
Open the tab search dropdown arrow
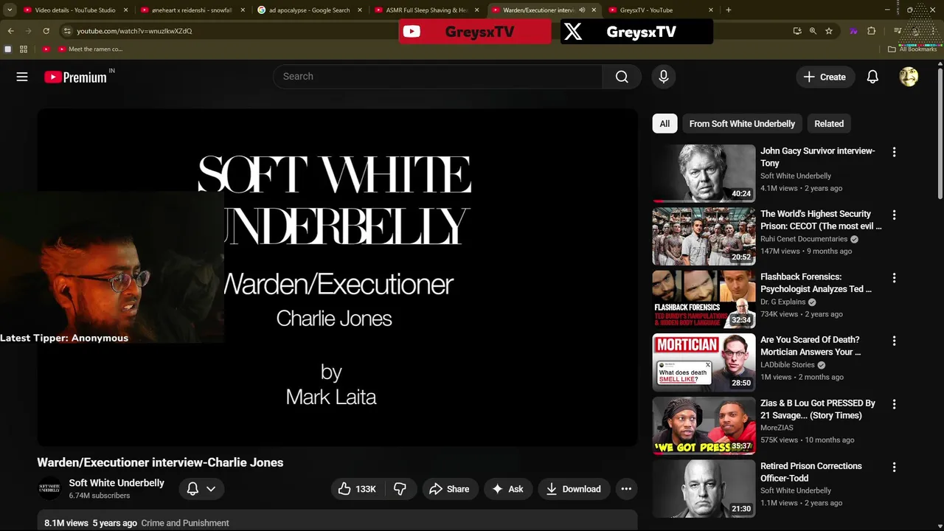point(10,10)
